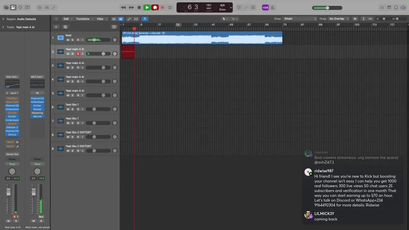Mute track 6 Yeat libs 1
Viewport: 409px width, 230px height.
(x=68, y=109)
